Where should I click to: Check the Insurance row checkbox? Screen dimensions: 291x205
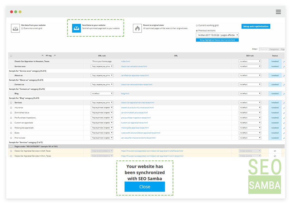click(x=11, y=107)
